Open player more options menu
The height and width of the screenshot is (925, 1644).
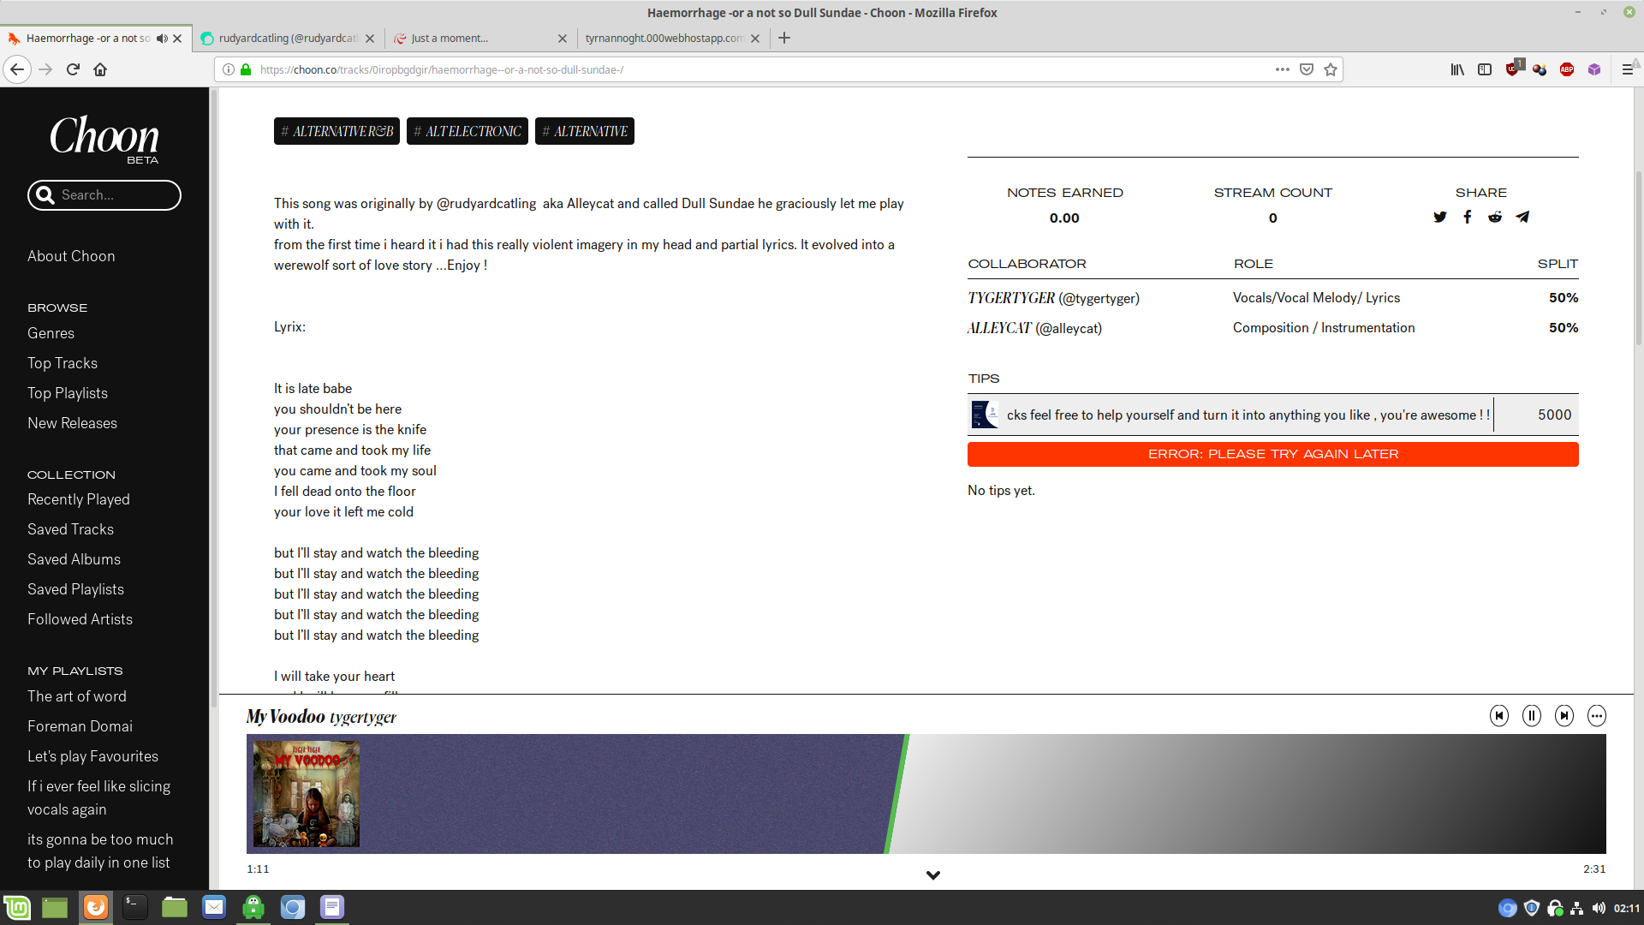point(1596,716)
